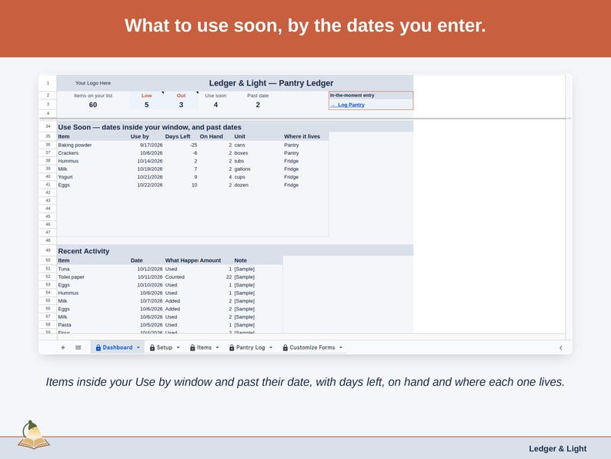Screen dimensions: 611x459
Task: Select the Hummus cell in Use Soon
Action: [x=93, y=161]
